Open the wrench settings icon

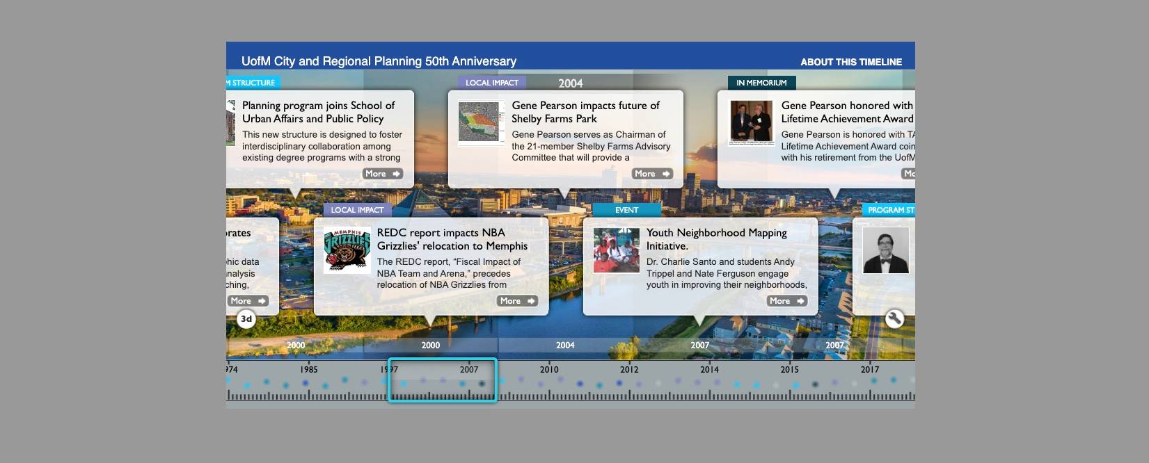pos(894,319)
